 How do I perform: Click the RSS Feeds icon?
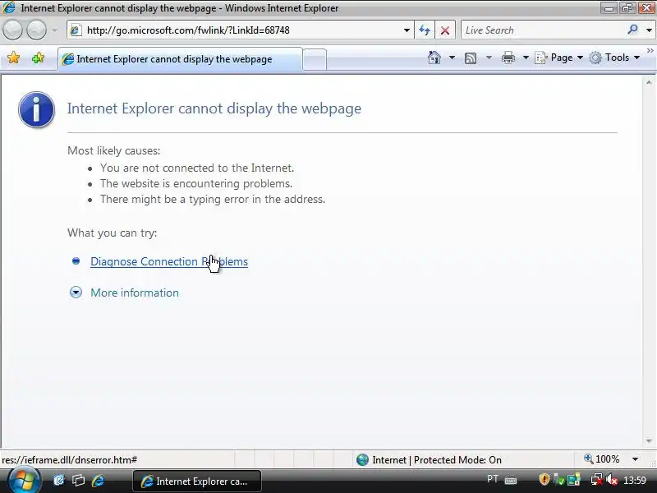click(471, 58)
